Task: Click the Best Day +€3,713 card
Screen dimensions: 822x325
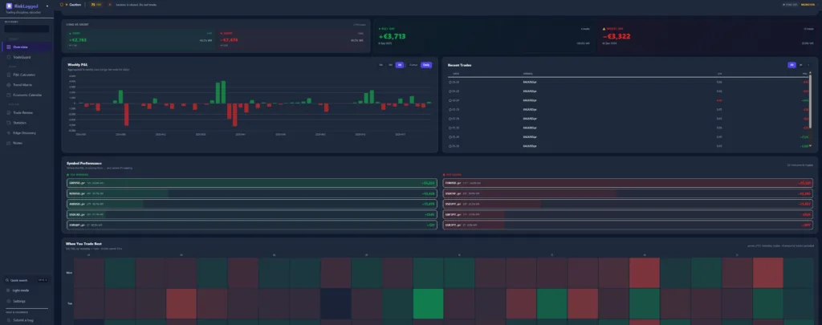Action: tap(484, 37)
